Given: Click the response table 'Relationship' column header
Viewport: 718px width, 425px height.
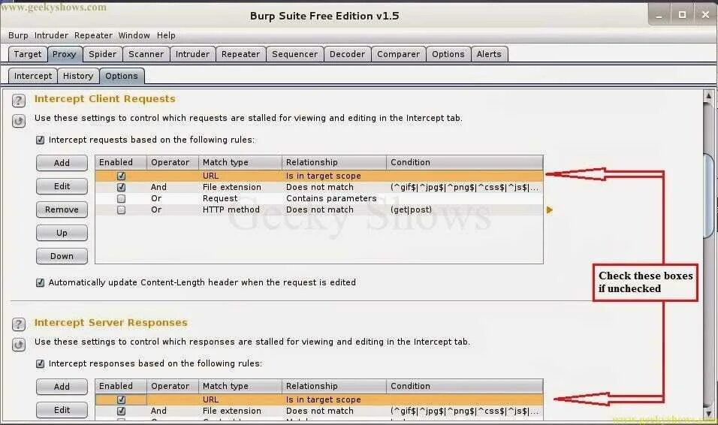Looking at the screenshot, I should tap(333, 387).
